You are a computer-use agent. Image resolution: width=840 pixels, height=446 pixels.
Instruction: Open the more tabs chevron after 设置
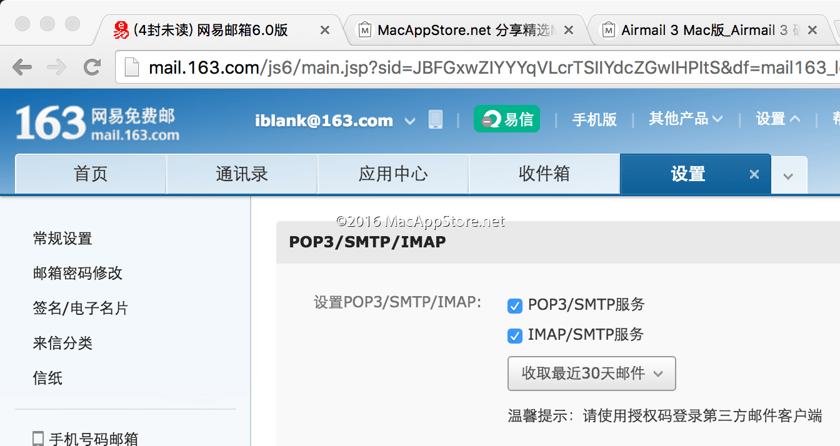788,176
